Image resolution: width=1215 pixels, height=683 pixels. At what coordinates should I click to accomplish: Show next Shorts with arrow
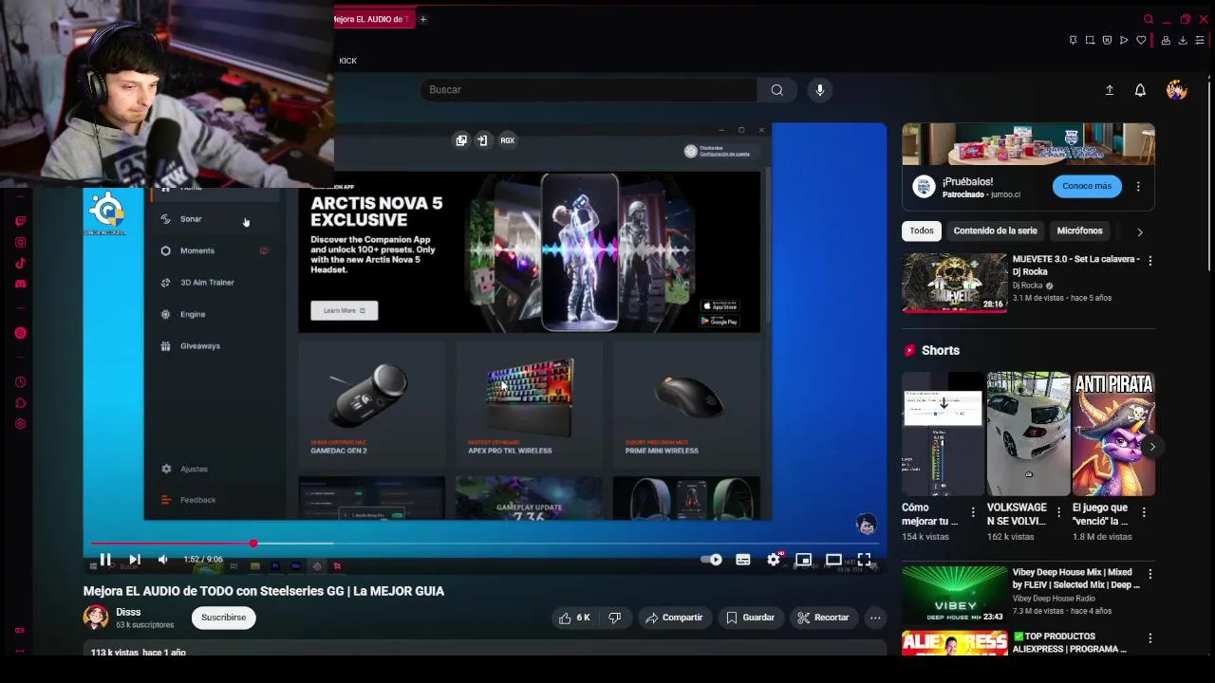pyautogui.click(x=1152, y=447)
